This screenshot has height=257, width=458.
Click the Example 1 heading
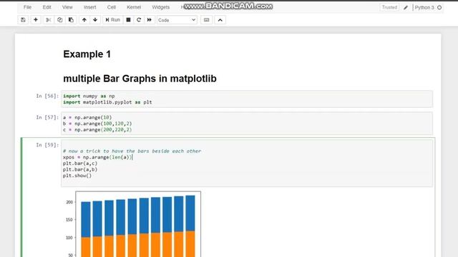(87, 54)
